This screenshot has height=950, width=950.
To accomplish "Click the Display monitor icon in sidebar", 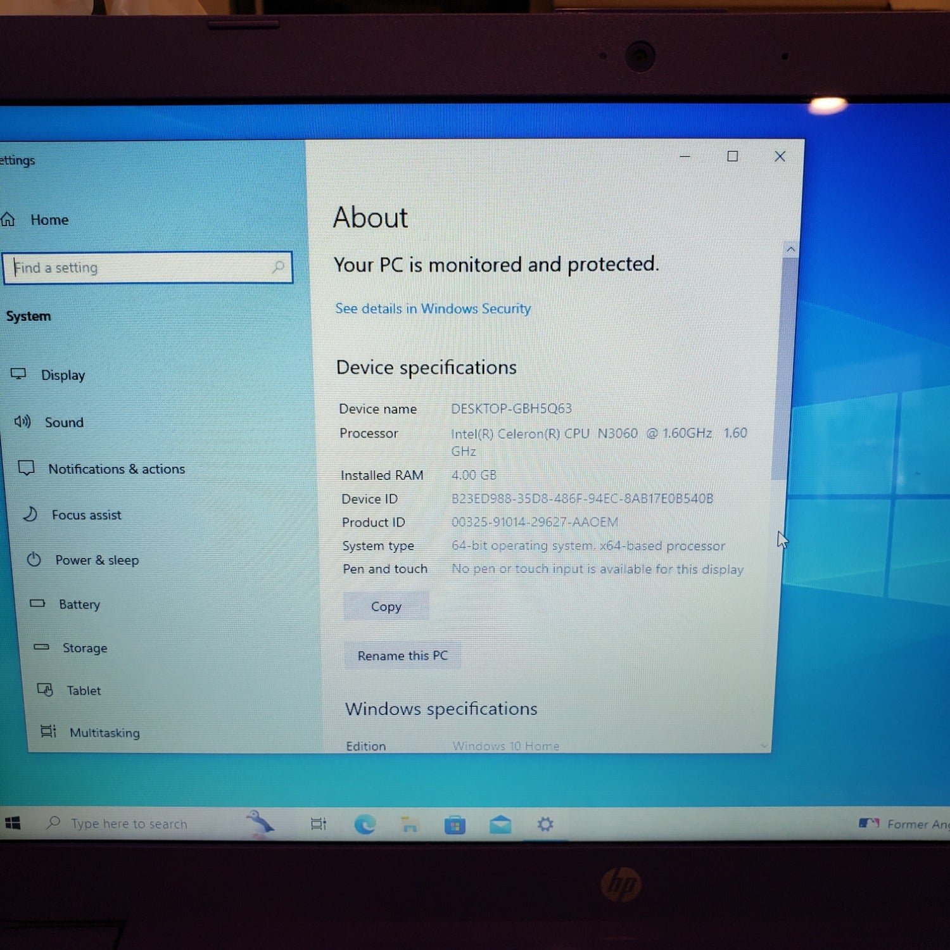I will [x=18, y=374].
